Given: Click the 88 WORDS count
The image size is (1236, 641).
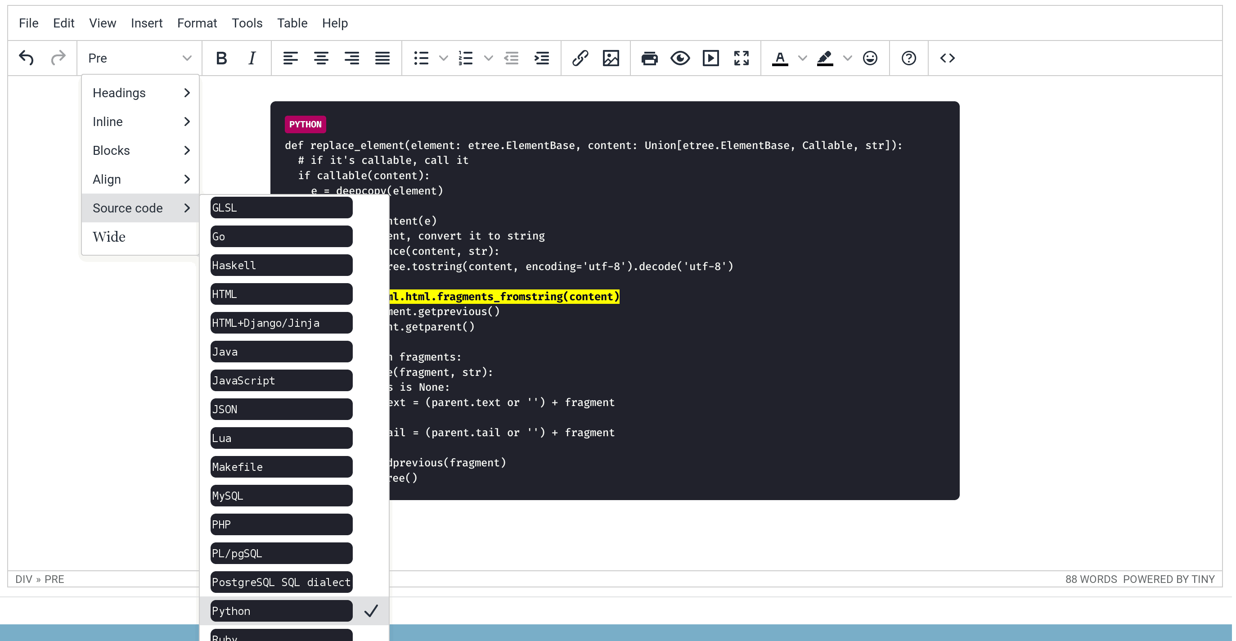Looking at the screenshot, I should [1091, 579].
